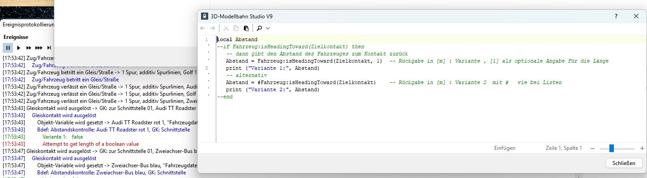Click the clipboard paste icon

tap(246, 28)
